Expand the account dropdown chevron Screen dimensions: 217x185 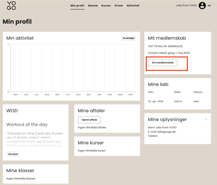click(x=210, y=5)
